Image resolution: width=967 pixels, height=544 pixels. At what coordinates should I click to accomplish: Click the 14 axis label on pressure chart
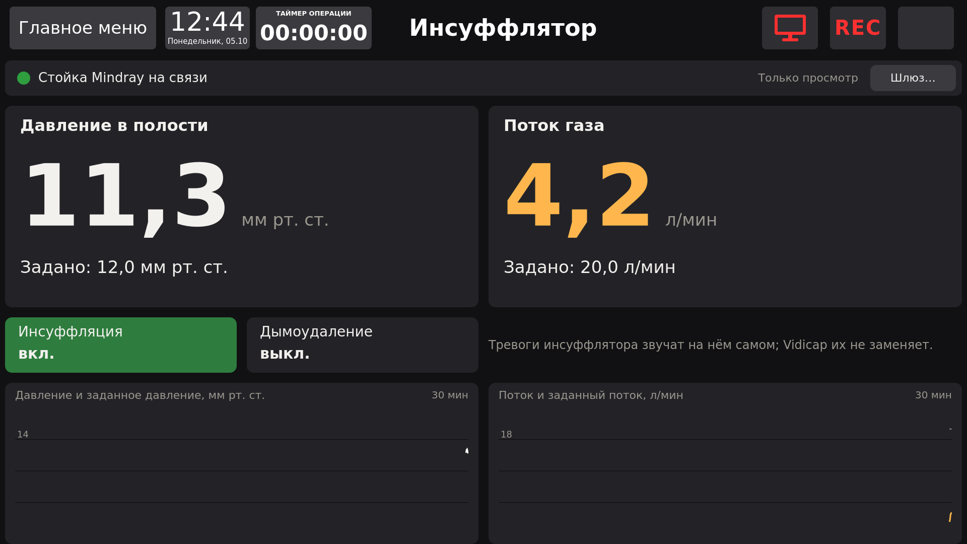tap(23, 434)
